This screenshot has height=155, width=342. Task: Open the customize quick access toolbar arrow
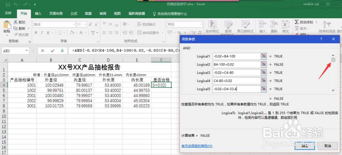tap(35, 4)
